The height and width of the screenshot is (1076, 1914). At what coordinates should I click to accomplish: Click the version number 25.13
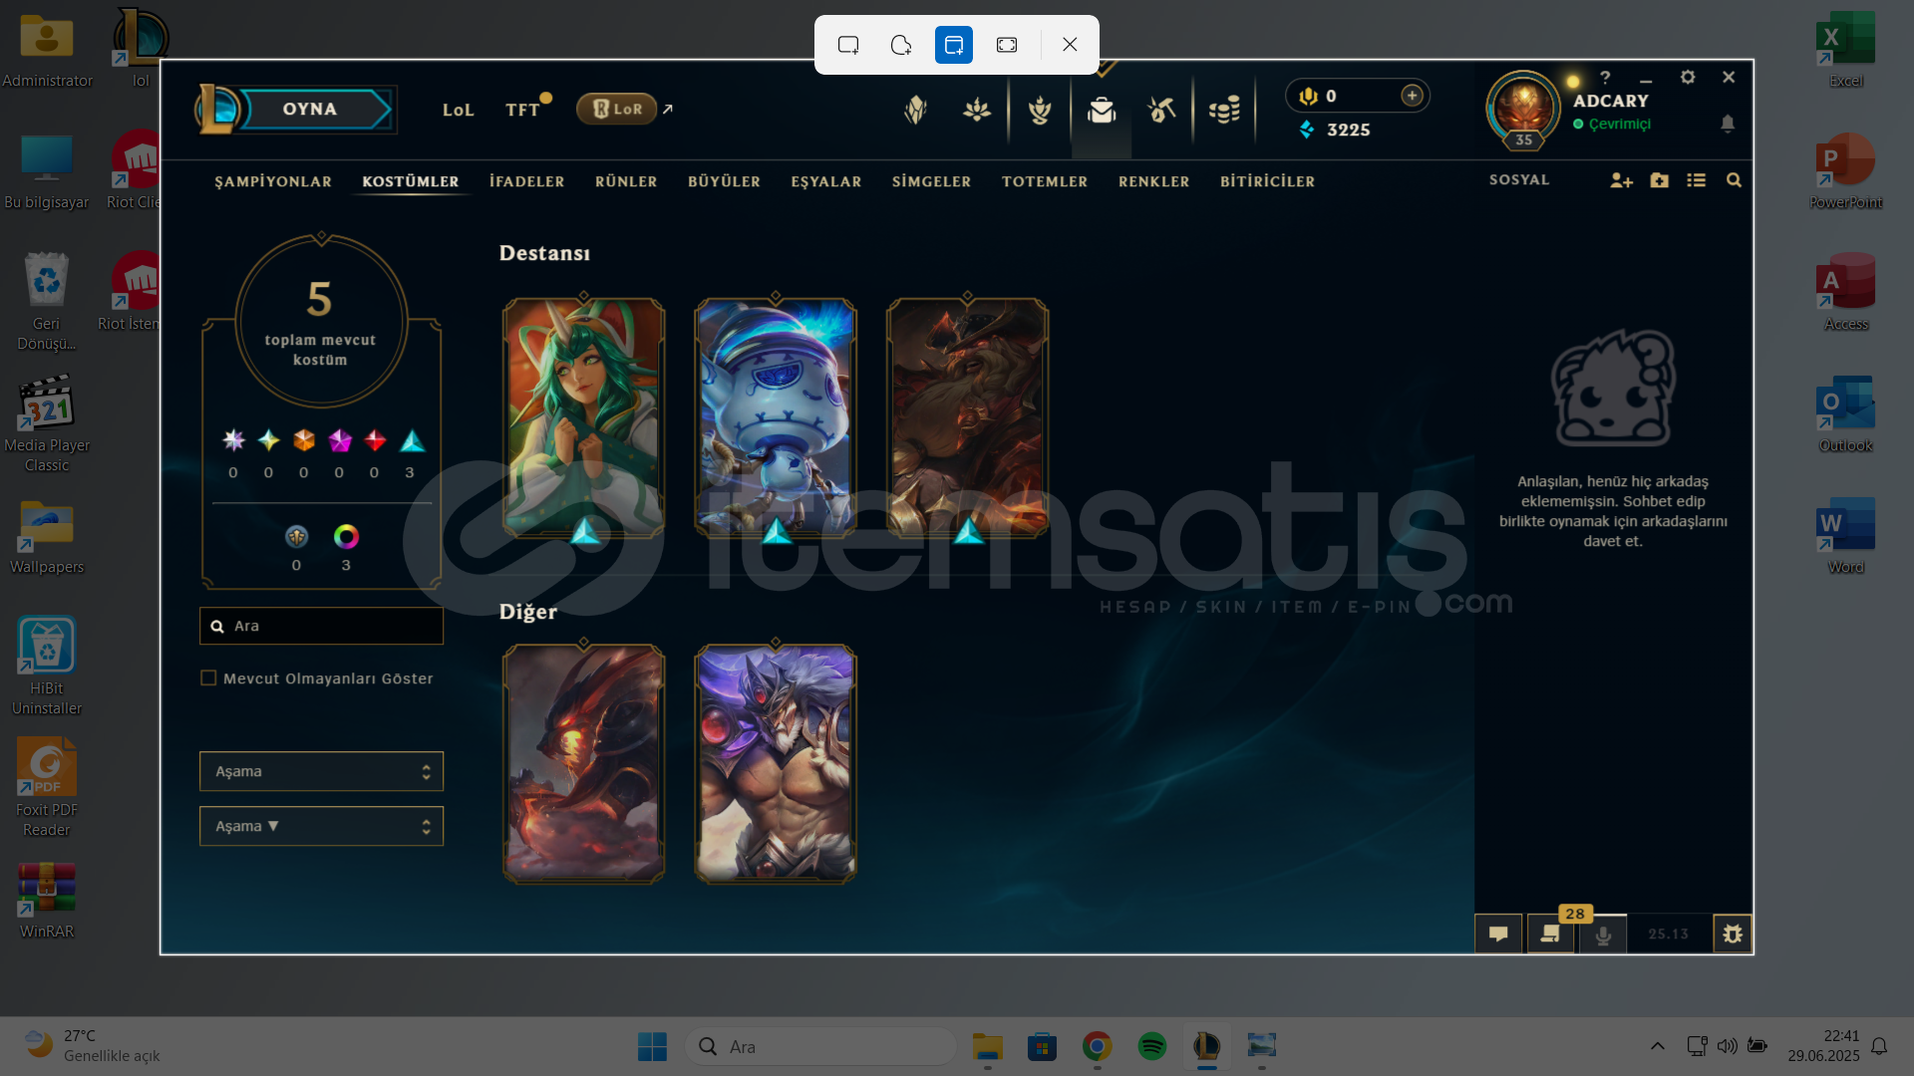point(1668,935)
